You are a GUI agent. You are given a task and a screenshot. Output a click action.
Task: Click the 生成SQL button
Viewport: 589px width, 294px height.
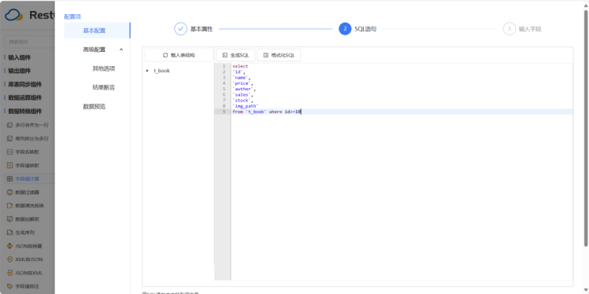[x=235, y=55]
